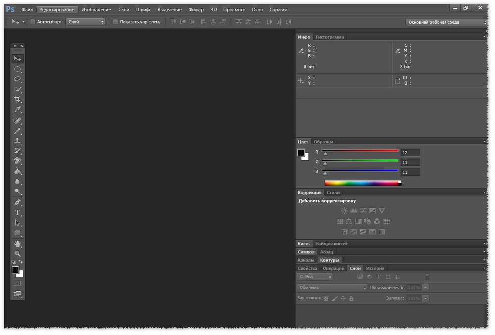Expand the Обычные blend mode dropdown

(332, 287)
